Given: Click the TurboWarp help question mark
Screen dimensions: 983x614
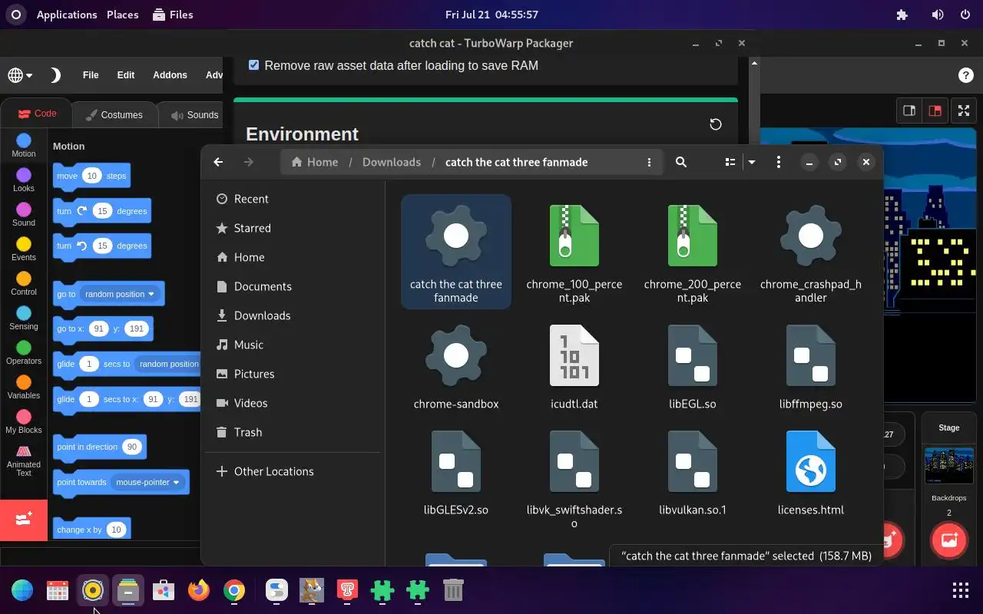Looking at the screenshot, I should (x=966, y=74).
